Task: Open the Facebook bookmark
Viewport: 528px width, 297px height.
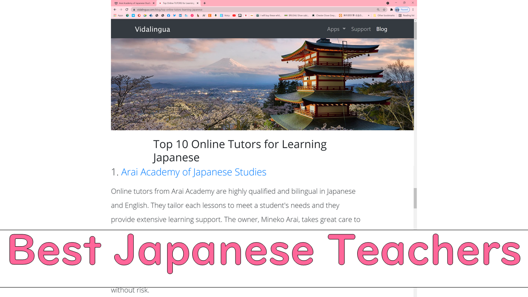Action: point(169,16)
